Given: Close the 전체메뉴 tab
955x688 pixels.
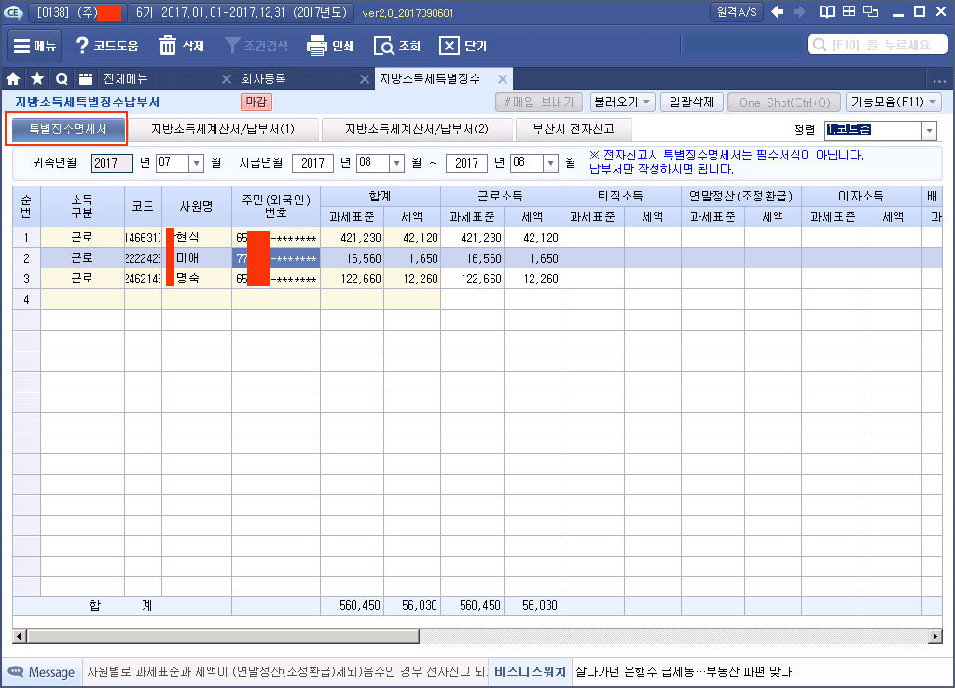Looking at the screenshot, I should tap(226, 79).
